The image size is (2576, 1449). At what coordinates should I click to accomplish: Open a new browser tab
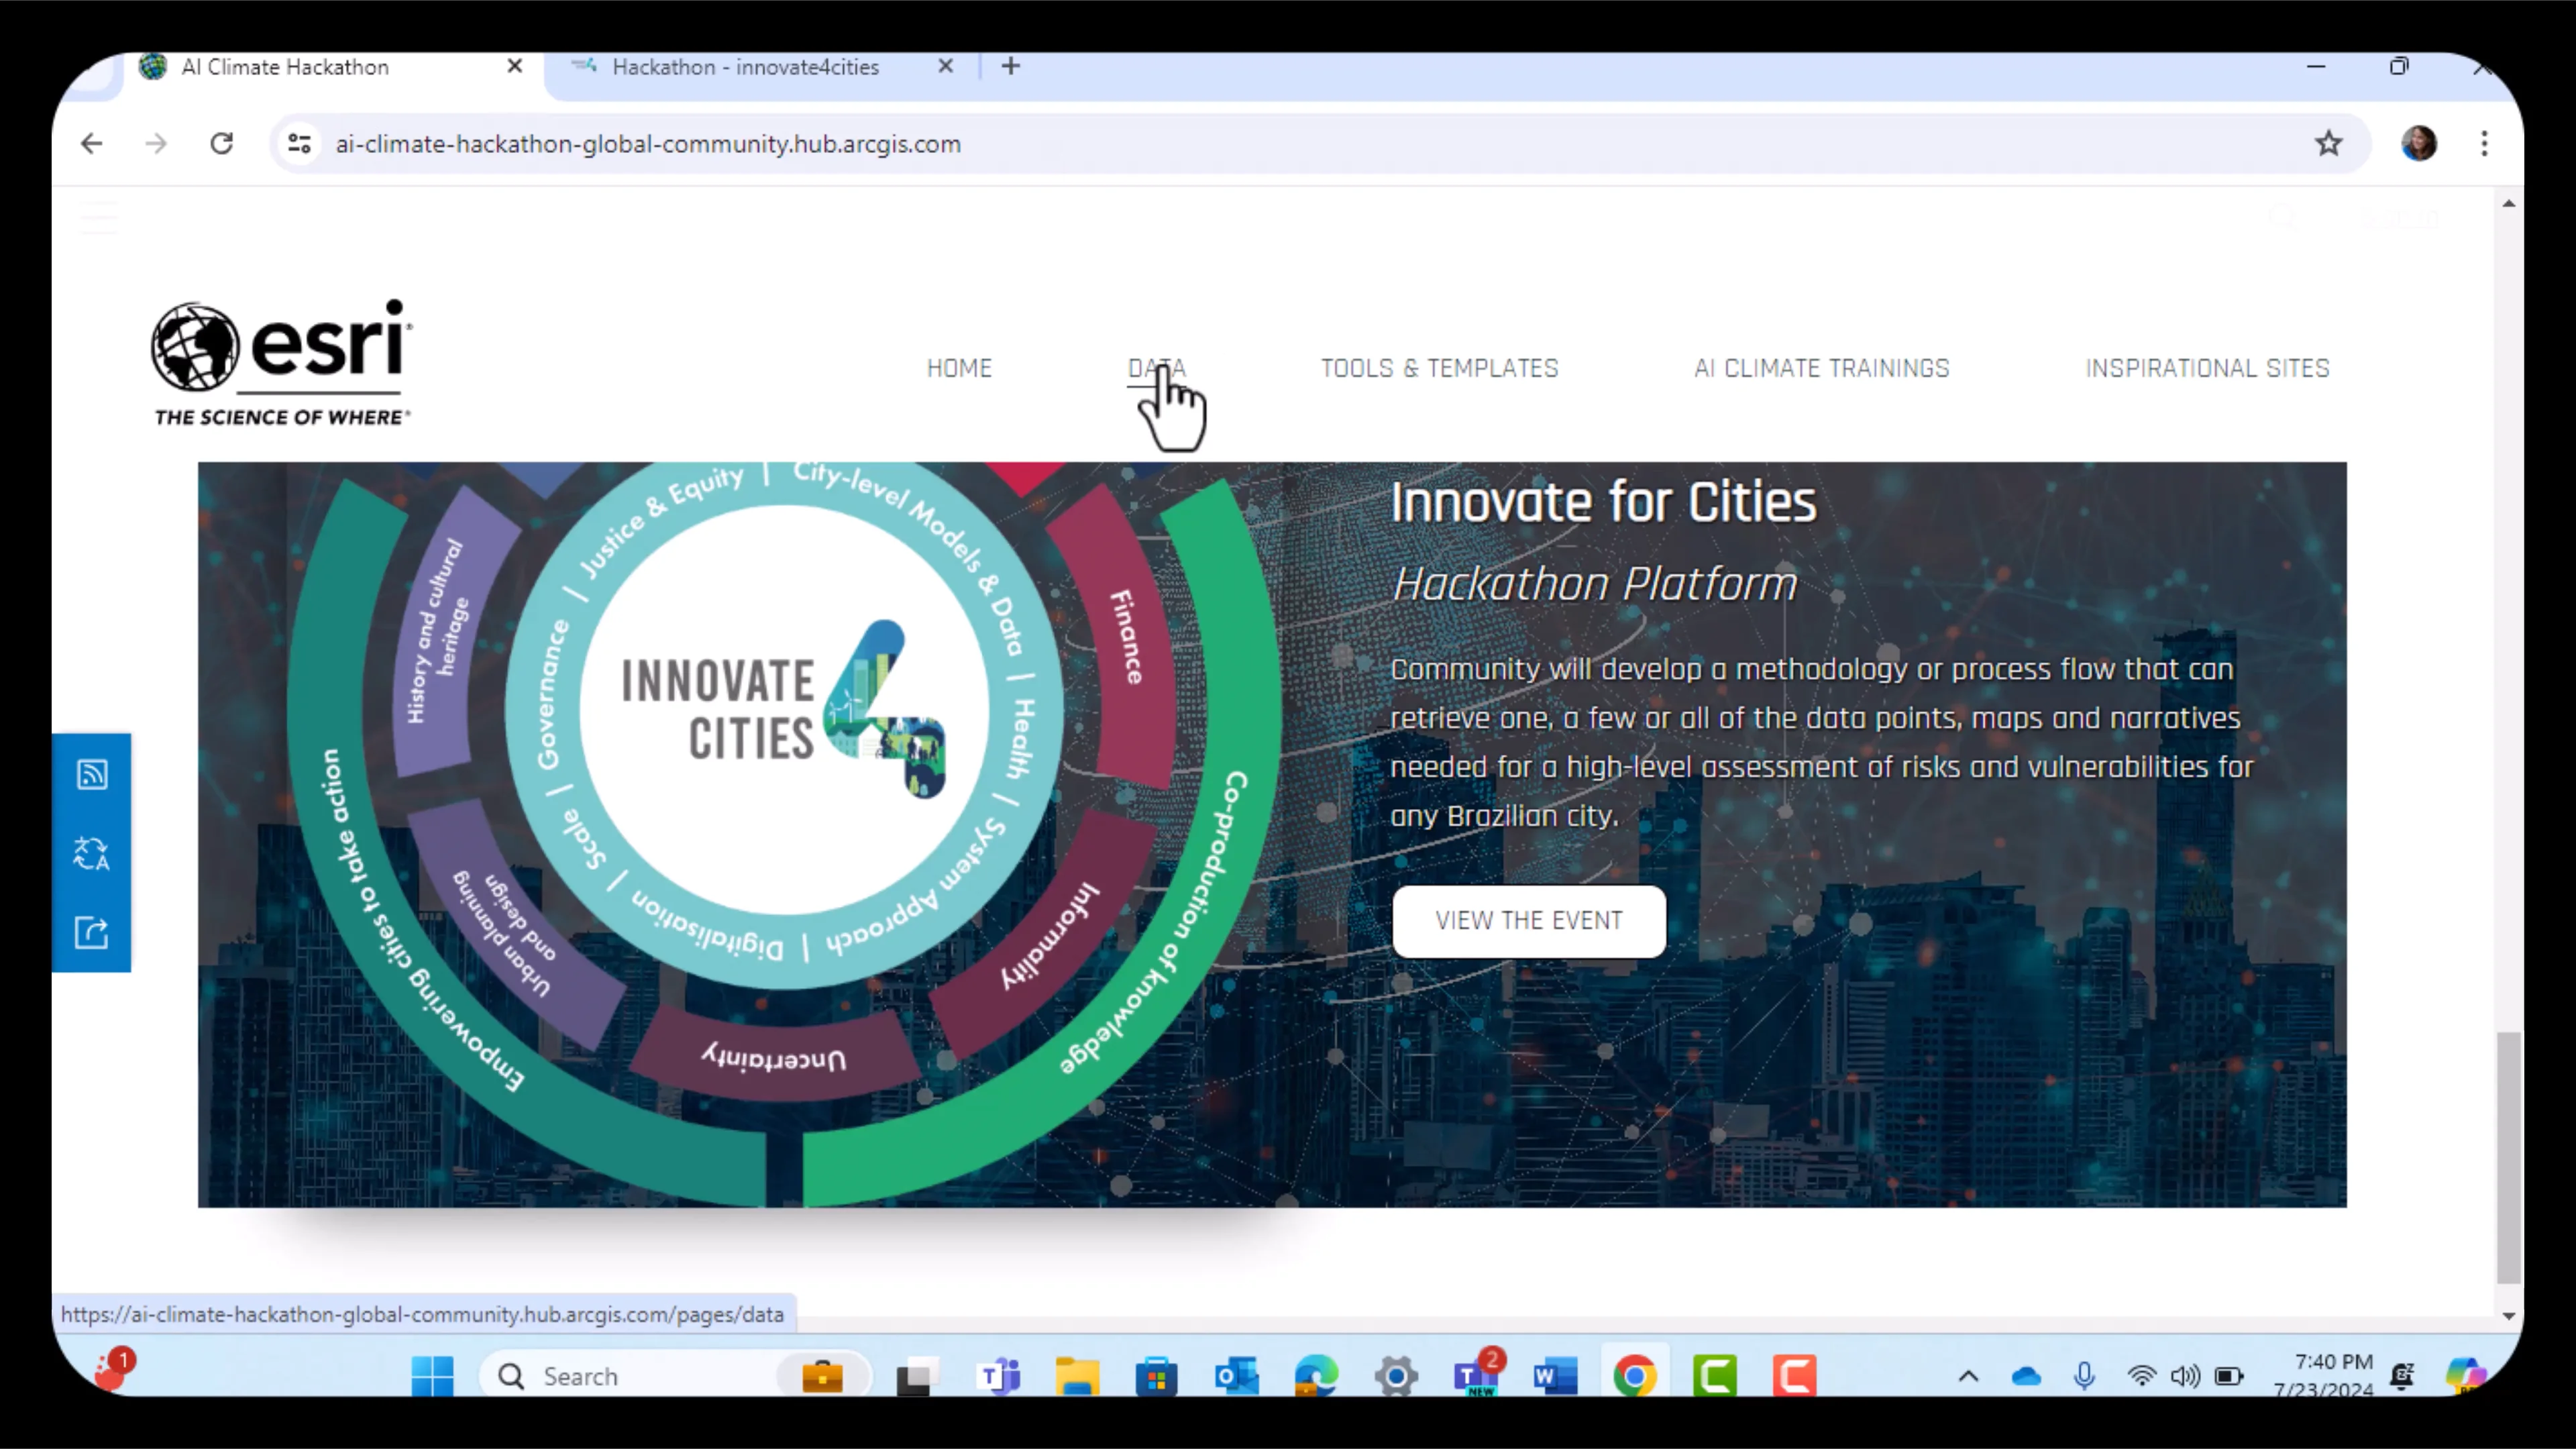click(1011, 66)
